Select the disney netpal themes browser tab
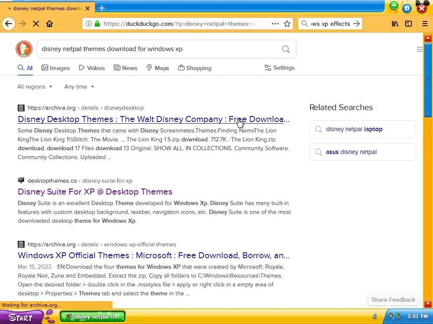Screen dimensions: 433x324 [47, 8]
